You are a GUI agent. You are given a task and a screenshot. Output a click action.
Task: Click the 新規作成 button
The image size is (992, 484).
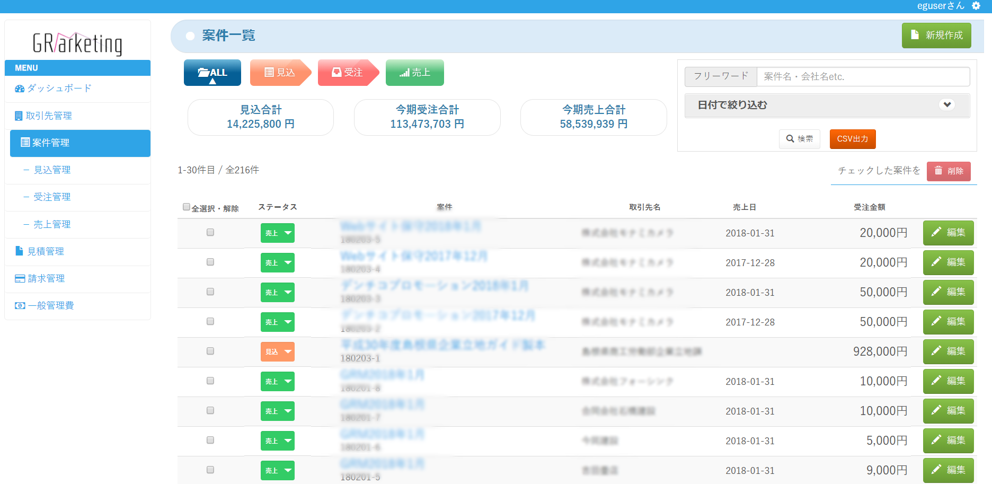tap(936, 36)
